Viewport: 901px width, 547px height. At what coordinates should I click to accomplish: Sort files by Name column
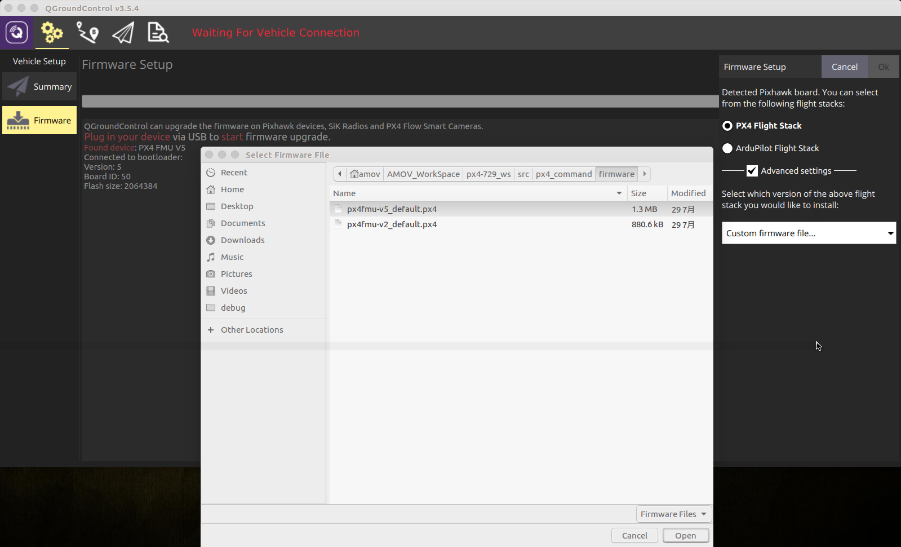(x=478, y=193)
